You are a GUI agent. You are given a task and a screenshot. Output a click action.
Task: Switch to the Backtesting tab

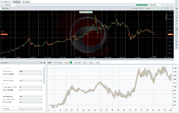click(x=16, y=2)
